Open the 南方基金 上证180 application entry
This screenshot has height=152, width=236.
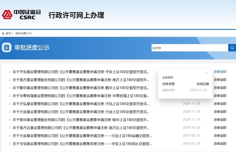[81, 80]
